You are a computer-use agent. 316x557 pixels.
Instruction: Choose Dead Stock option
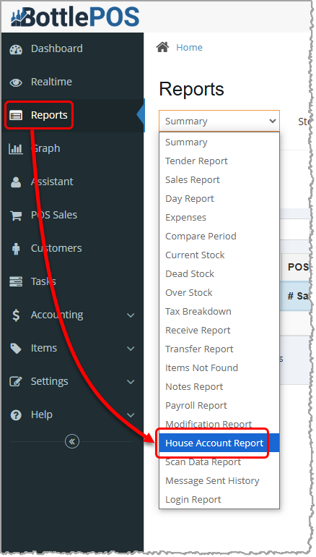[x=219, y=274]
